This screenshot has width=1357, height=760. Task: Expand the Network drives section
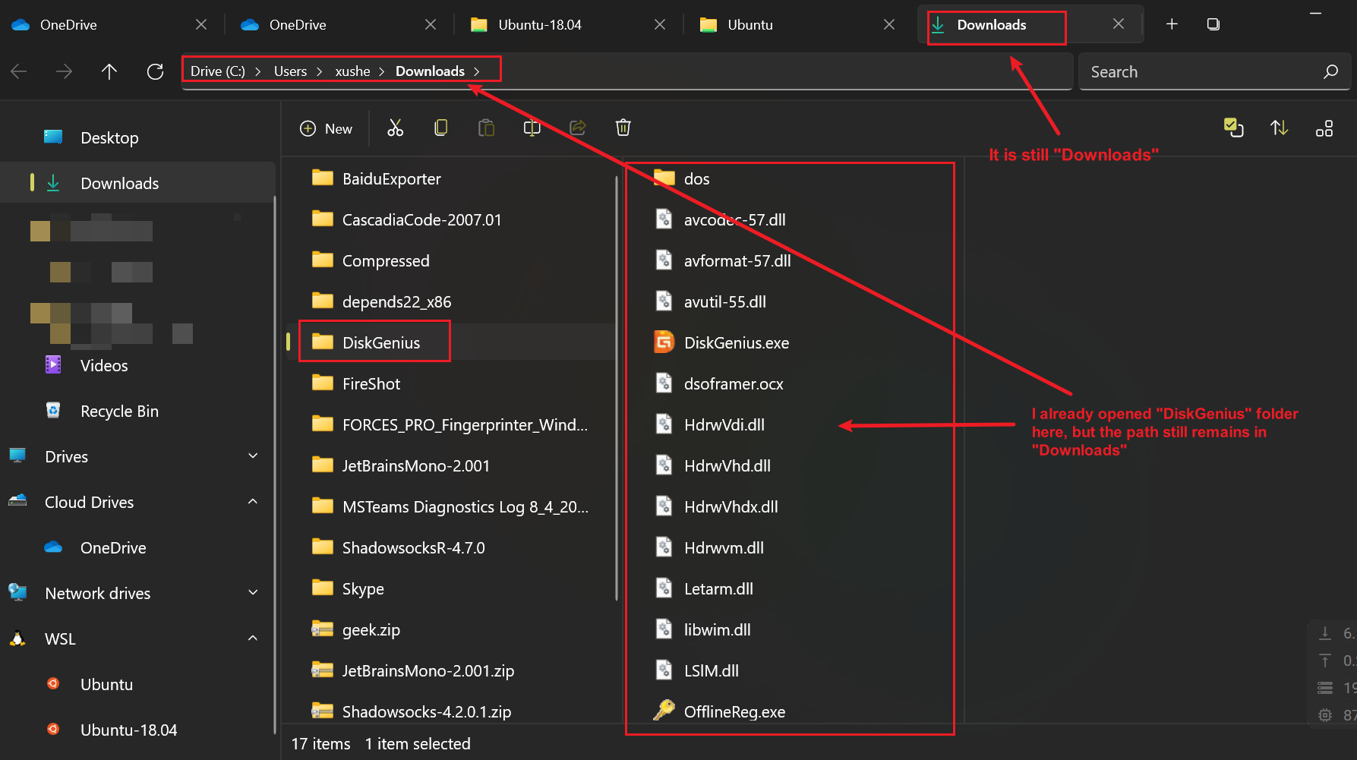253,592
